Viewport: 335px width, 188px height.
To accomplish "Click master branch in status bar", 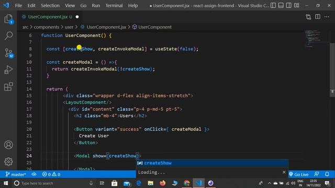I will (x=16, y=174).
